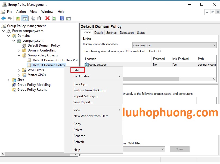This screenshot has height=164, width=220.
Task: Click the Forward navigation arrow in the toolbar
Action: (9, 18)
